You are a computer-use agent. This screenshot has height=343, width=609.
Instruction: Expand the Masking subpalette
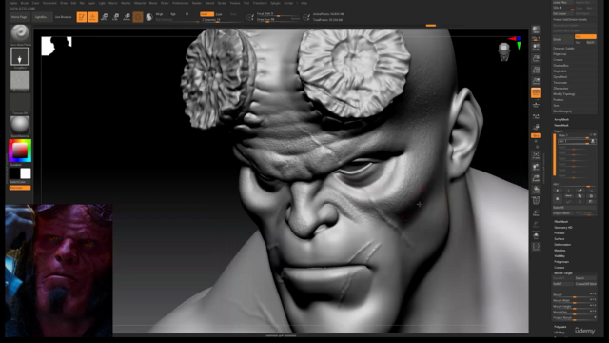(x=560, y=251)
